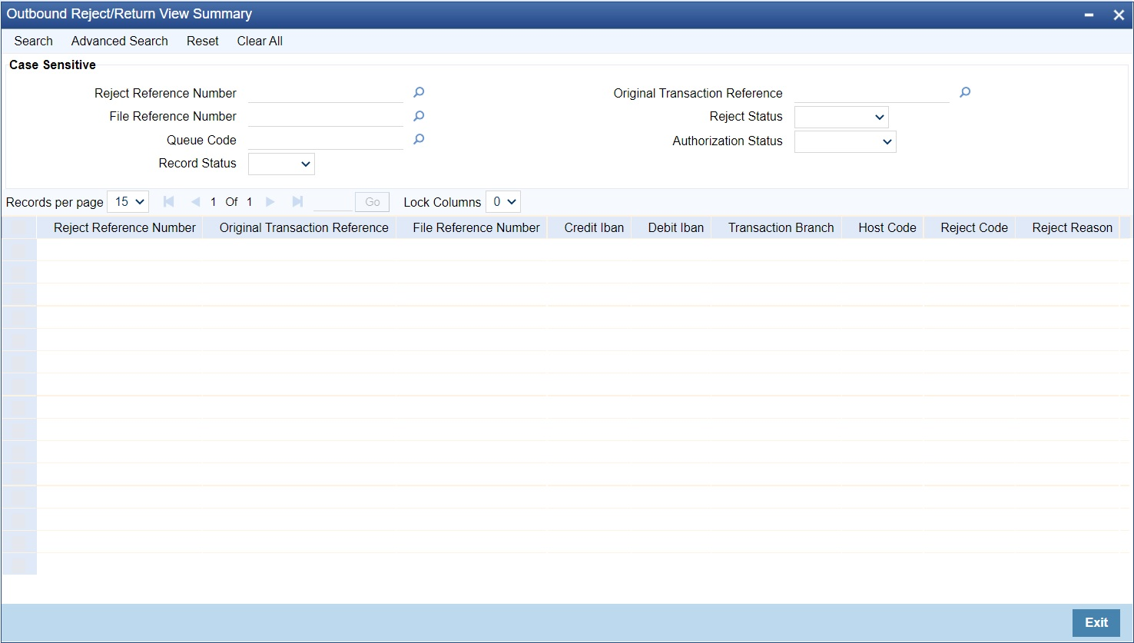The width and height of the screenshot is (1134, 643).
Task: Expand the Reject Status dropdown
Action: [x=841, y=117]
